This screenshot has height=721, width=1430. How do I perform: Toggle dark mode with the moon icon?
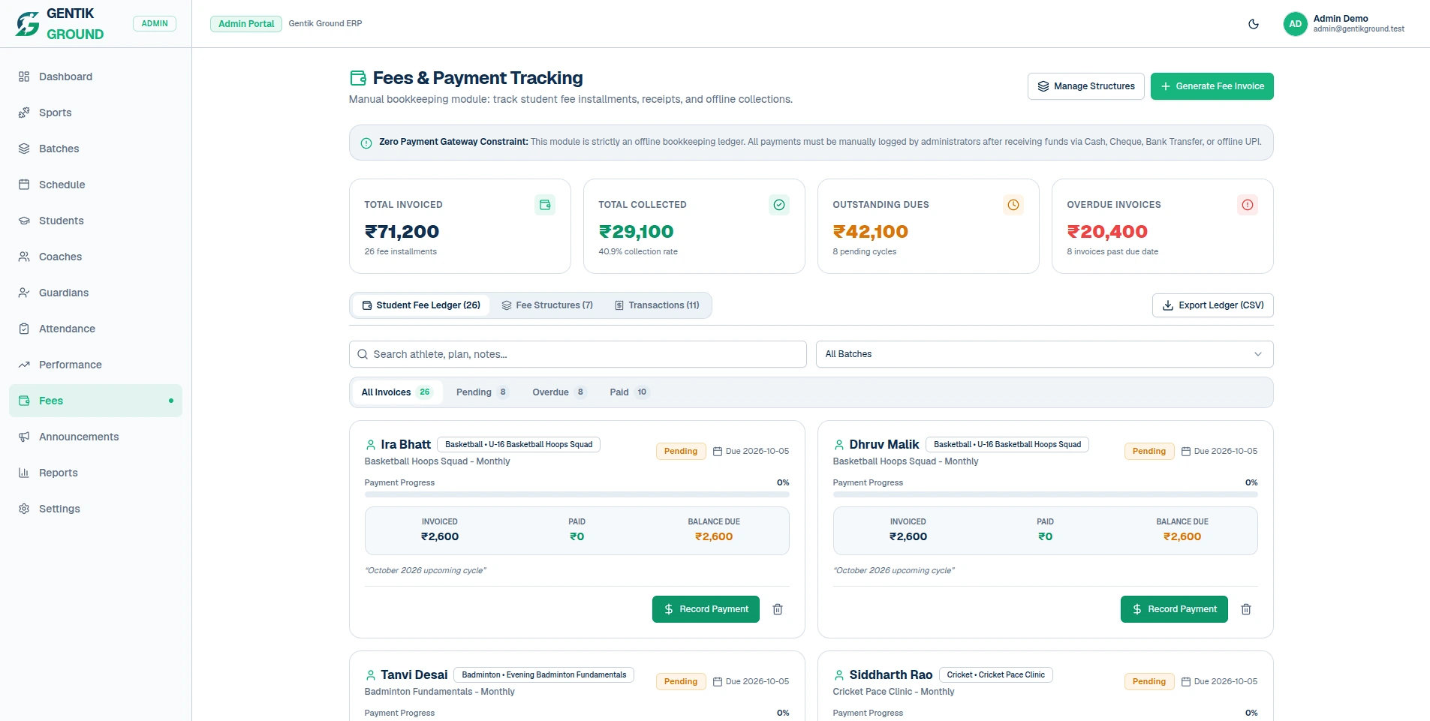coord(1254,24)
